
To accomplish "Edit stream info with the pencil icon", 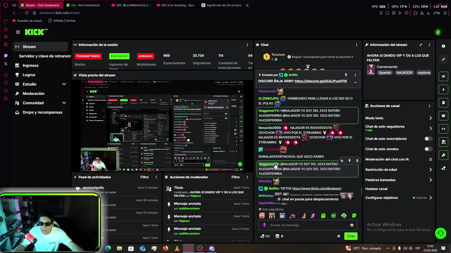I will (421, 45).
